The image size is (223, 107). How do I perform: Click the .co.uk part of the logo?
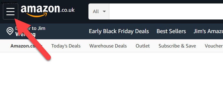[68, 10]
